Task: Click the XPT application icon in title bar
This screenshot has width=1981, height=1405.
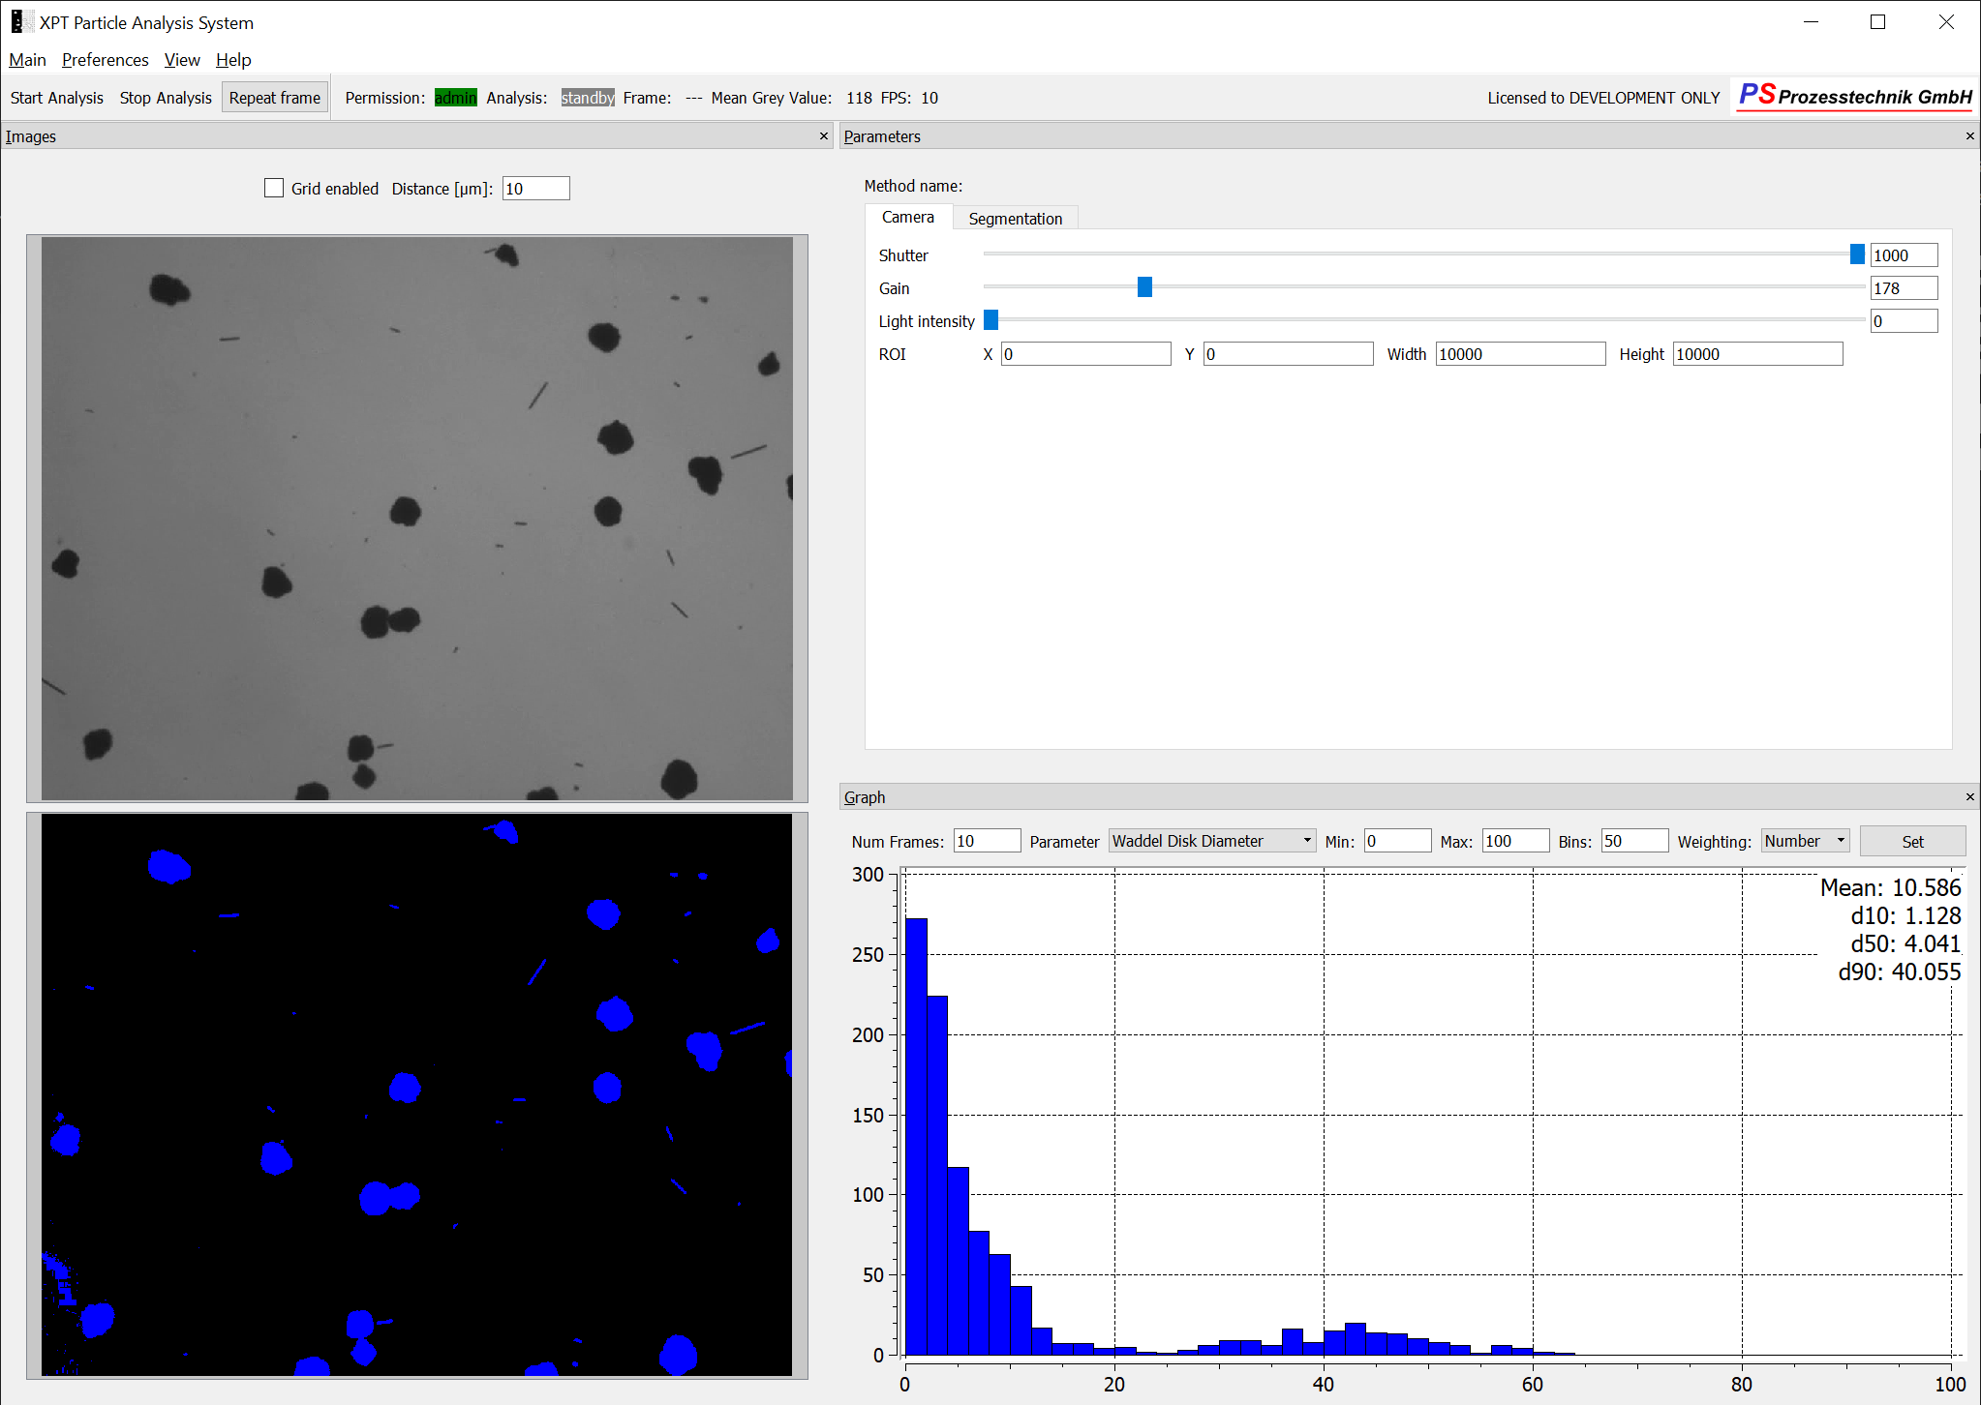Action: tap(17, 22)
